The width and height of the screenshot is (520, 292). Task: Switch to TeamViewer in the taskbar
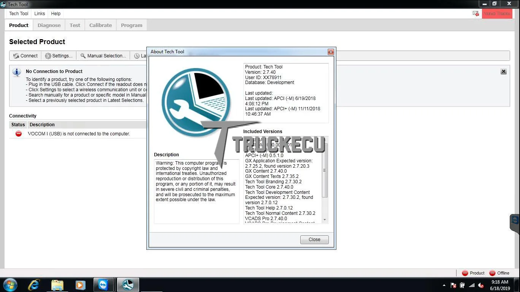(103, 284)
